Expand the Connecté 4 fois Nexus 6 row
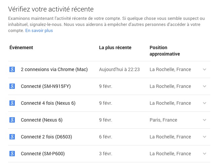This screenshot has width=216, height=163. pos(204,103)
